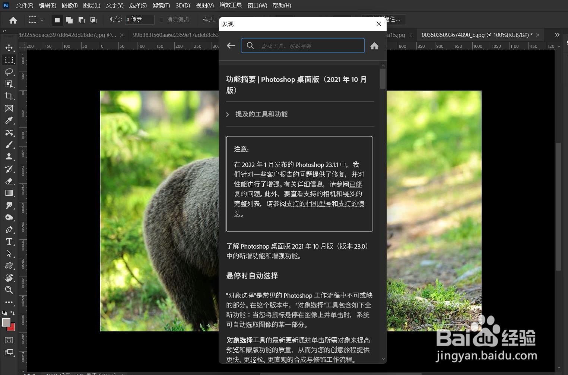568x375 pixels.
Task: Select the Clone Stamp tool
Action: (x=9, y=157)
